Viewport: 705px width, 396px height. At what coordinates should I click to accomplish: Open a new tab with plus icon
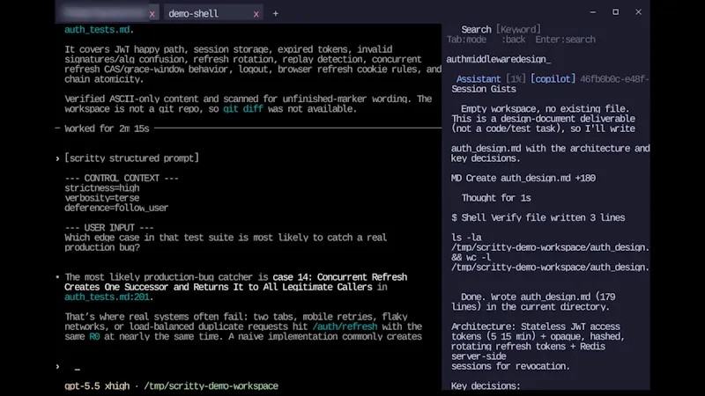click(276, 14)
